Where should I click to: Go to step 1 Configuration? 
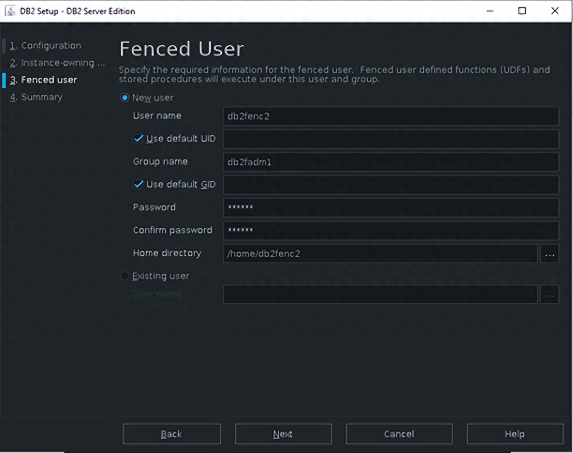(51, 45)
